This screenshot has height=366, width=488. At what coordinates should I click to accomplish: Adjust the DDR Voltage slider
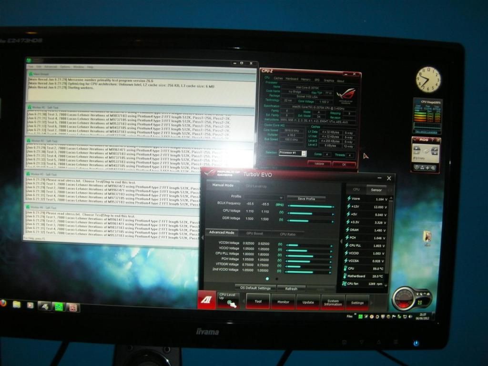[x=310, y=221]
